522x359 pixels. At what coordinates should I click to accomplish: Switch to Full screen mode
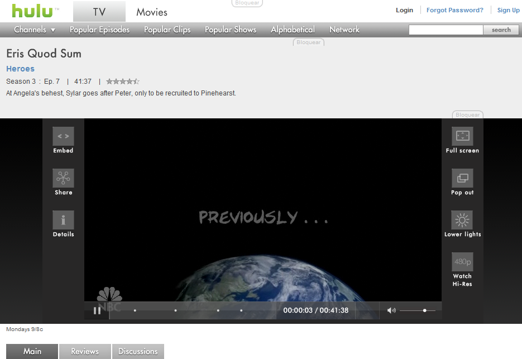click(x=462, y=136)
